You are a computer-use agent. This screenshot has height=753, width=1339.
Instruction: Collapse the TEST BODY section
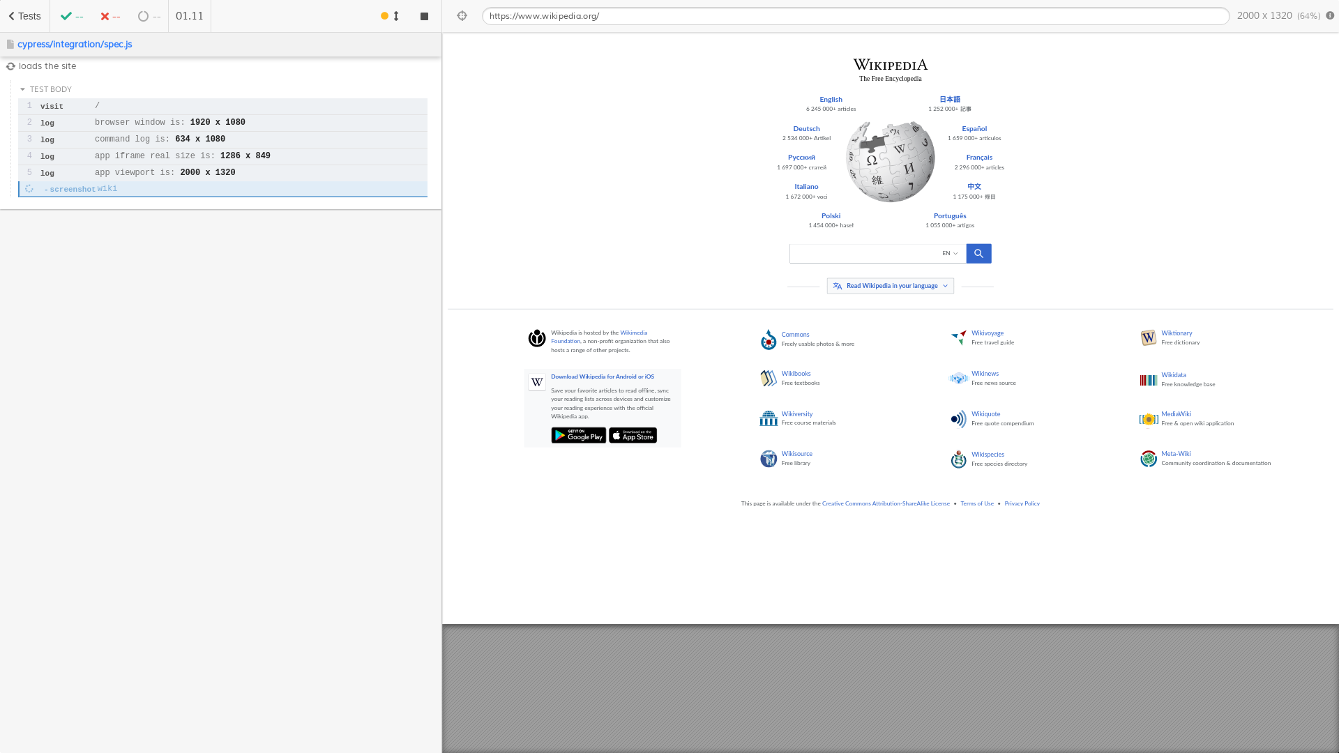click(x=23, y=89)
